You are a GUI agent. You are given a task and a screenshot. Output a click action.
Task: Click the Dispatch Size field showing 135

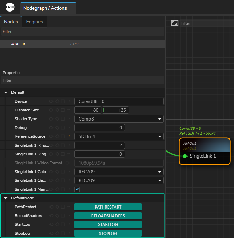point(115,110)
